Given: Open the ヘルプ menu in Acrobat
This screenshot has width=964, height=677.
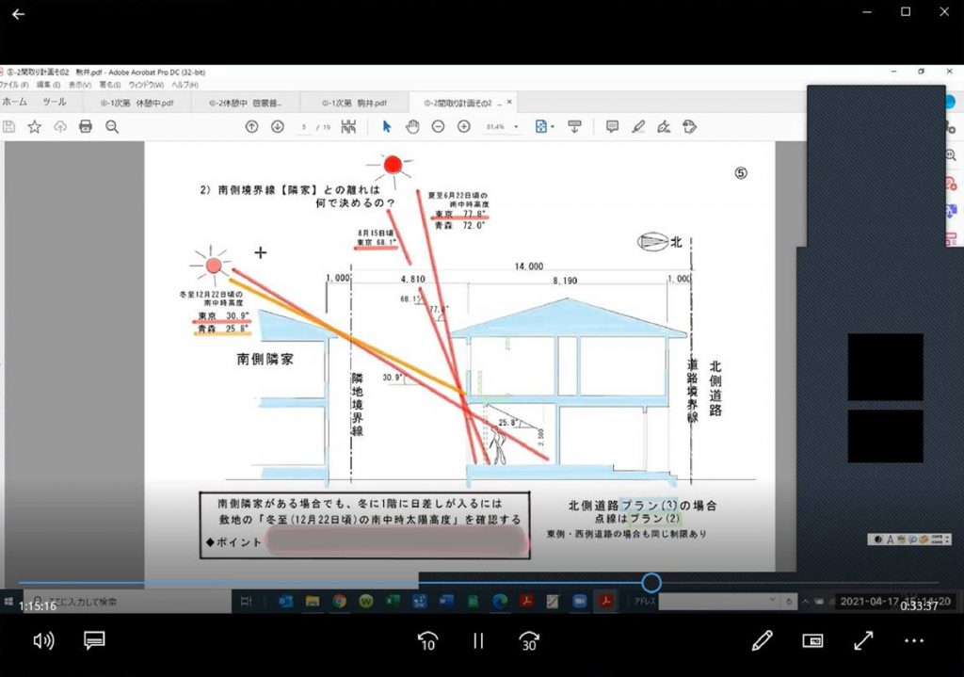Looking at the screenshot, I should [x=185, y=85].
